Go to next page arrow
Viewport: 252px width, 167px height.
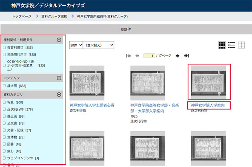178,56
